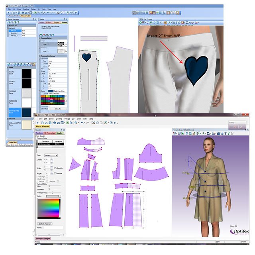255x255 pixels.
Task: Click New document icon in catwalk window toolbar
Action: (42, 123)
